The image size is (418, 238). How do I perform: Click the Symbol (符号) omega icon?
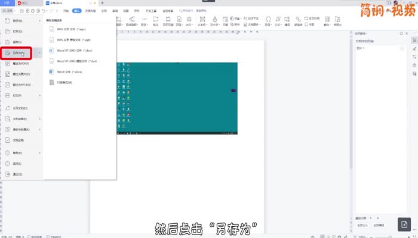point(269,20)
